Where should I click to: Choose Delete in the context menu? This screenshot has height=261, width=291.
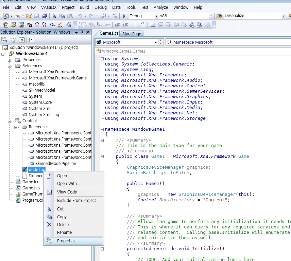point(74,224)
